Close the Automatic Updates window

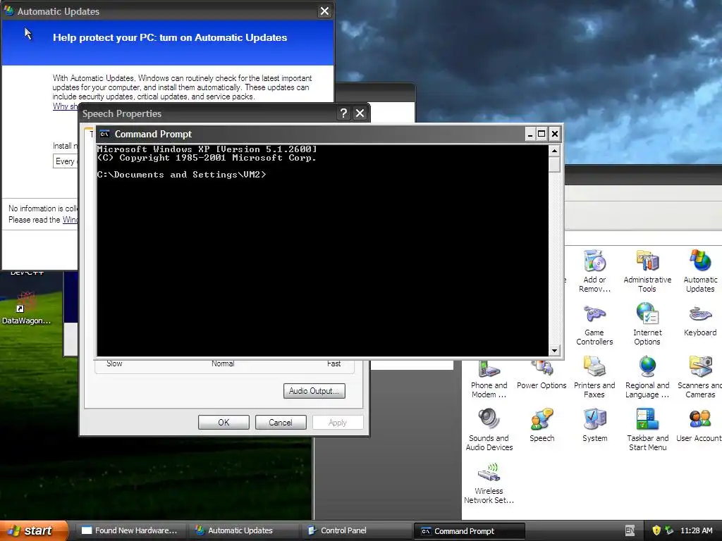324,11
